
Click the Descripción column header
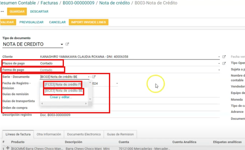(73, 142)
